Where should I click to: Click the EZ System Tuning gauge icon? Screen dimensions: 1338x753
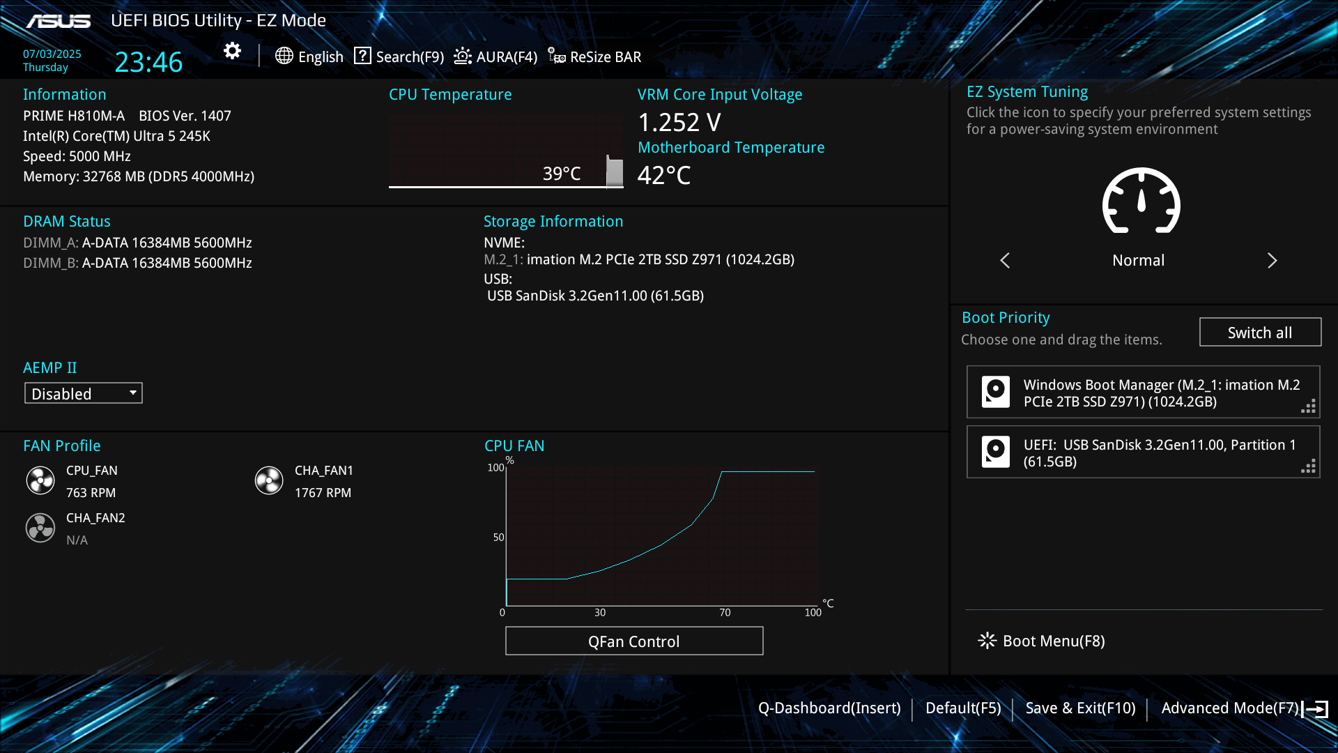point(1141,201)
